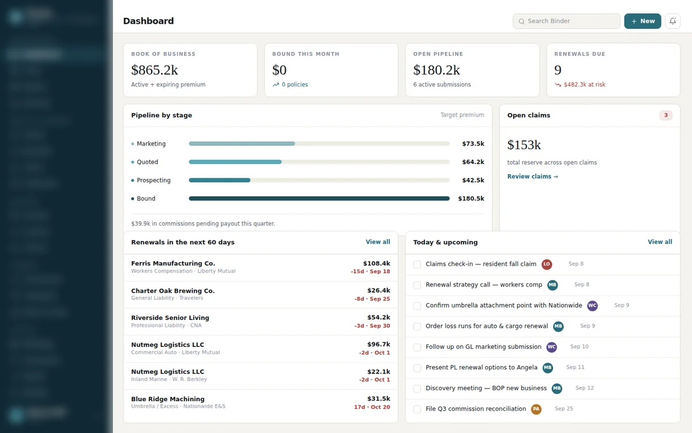Image resolution: width=692 pixels, height=433 pixels.
Task: Click the MB avatar on Discovery meeting task
Action: tap(556, 389)
